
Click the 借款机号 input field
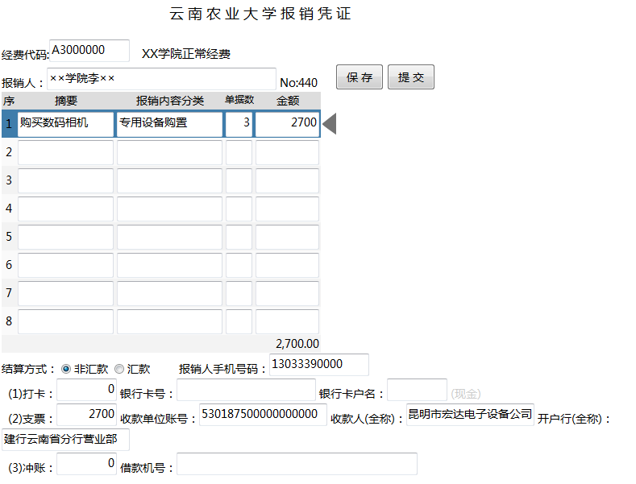pos(297,464)
